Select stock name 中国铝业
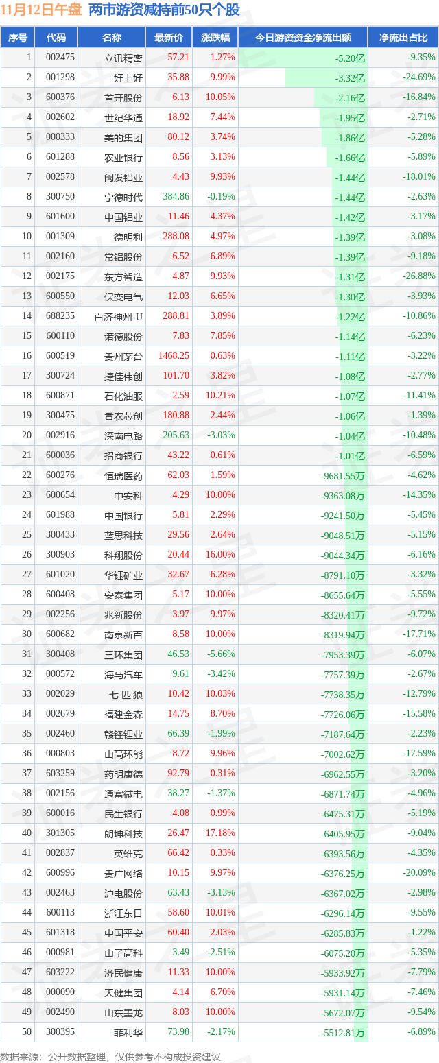 tap(123, 217)
